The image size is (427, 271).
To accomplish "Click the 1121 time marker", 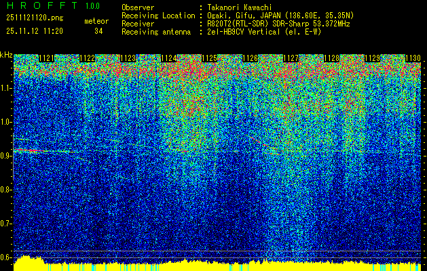I will [47, 59].
